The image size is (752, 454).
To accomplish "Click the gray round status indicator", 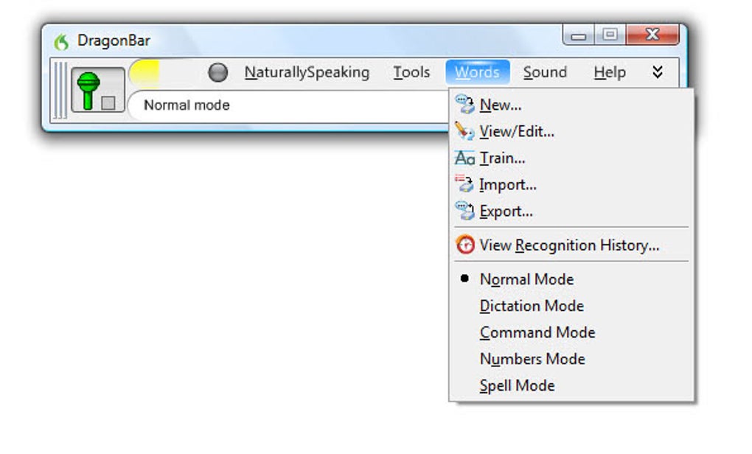I will click(x=218, y=72).
